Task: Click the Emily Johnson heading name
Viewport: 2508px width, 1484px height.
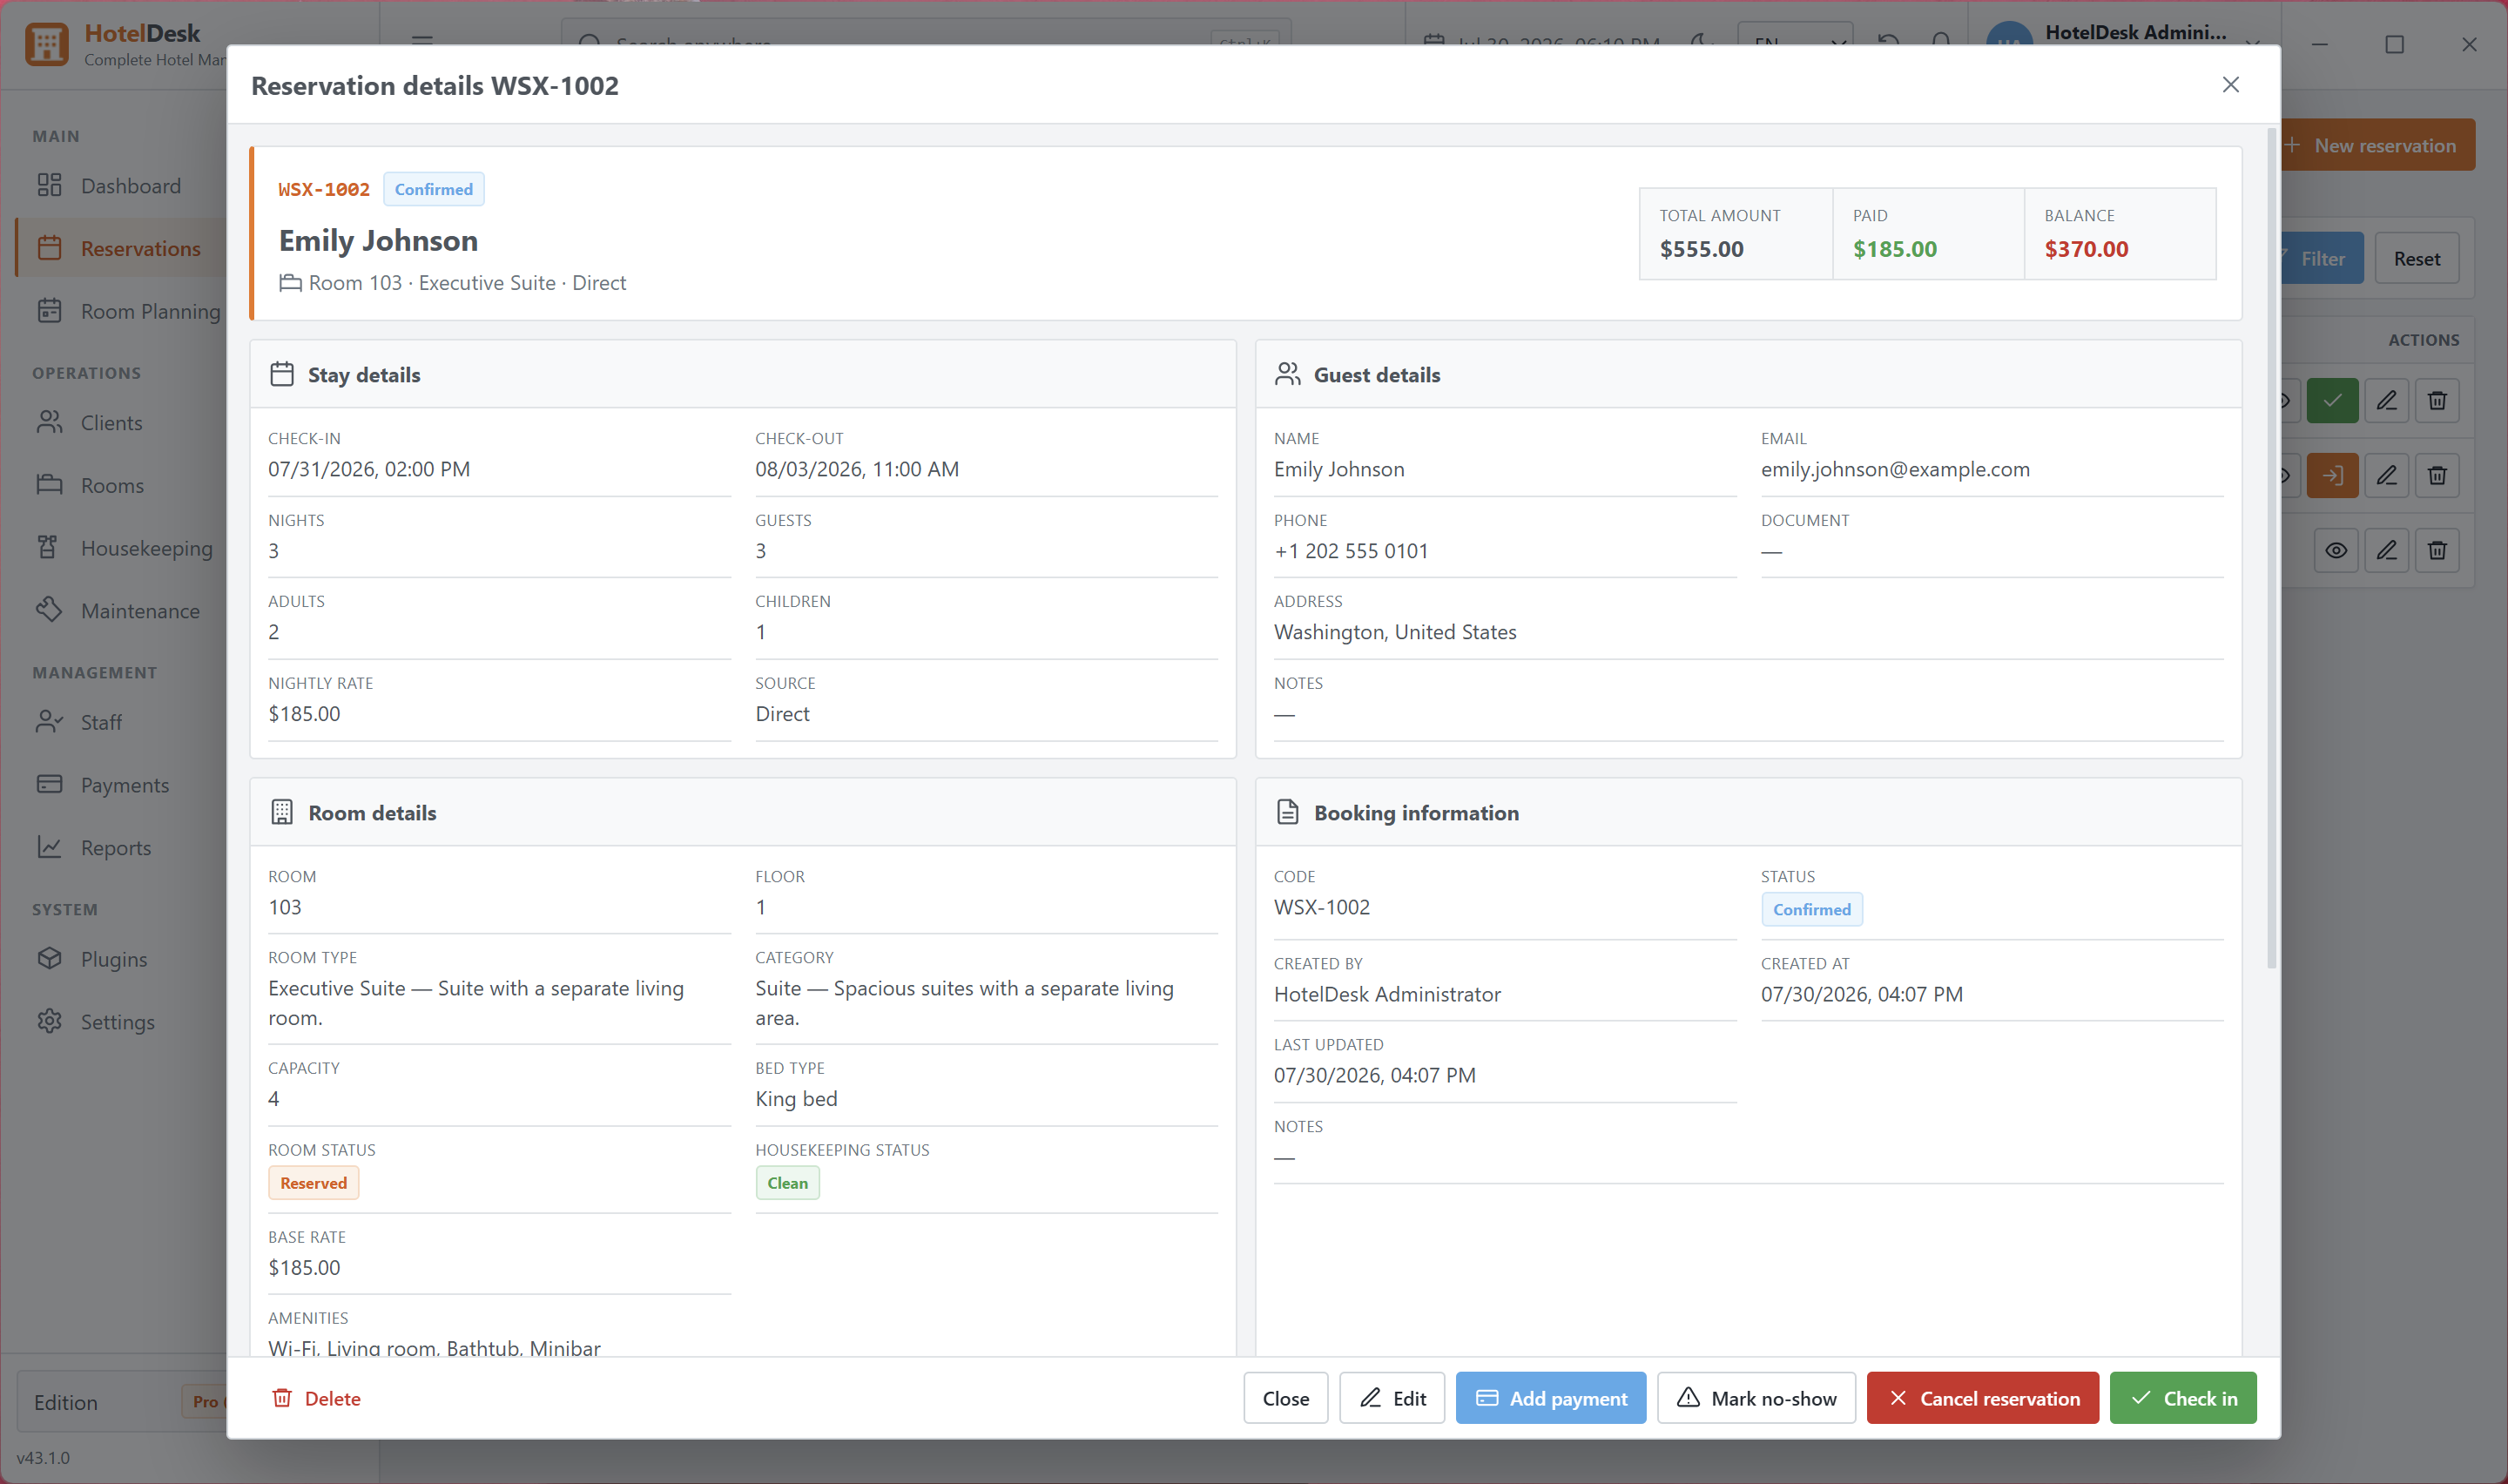Action: pos(378,241)
